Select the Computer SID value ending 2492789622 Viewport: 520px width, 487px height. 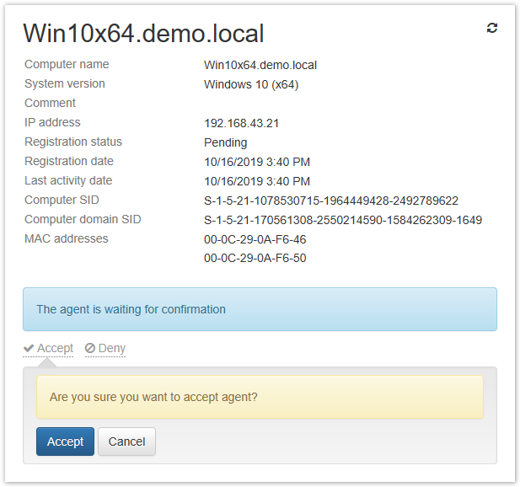click(331, 201)
